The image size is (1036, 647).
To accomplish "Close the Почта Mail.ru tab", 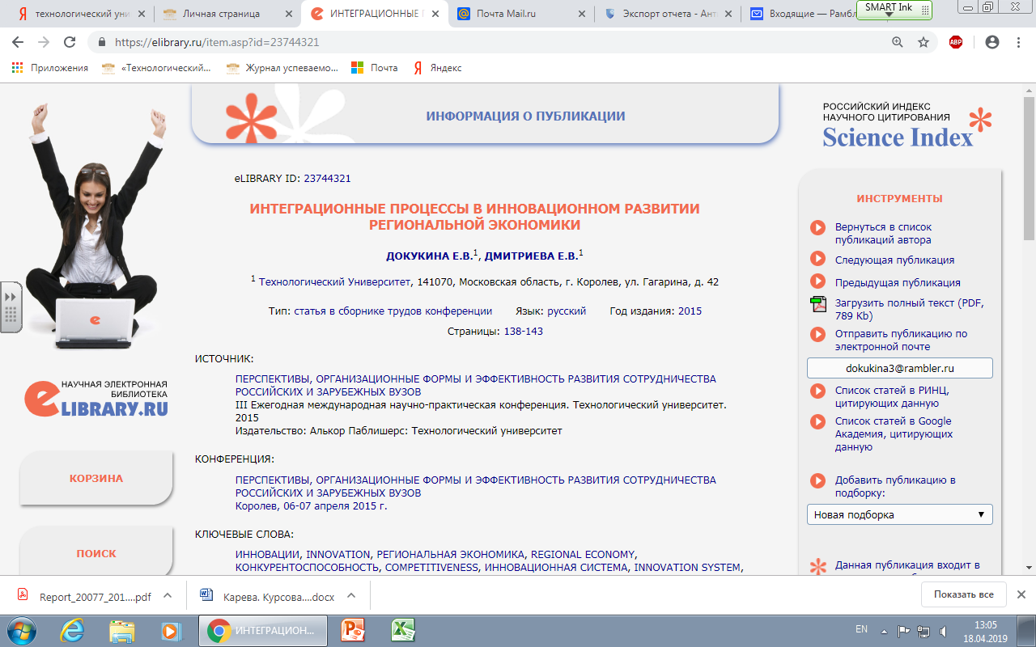I will (581, 14).
